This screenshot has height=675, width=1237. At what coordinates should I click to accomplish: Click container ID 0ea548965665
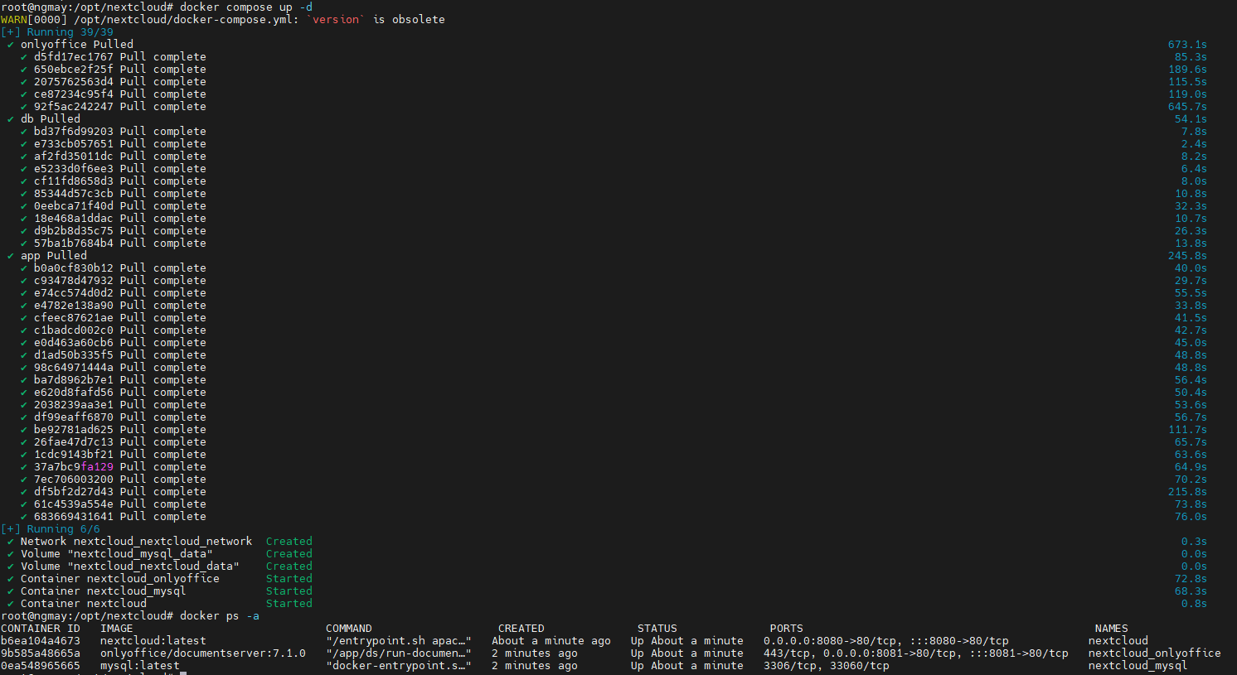[41, 665]
